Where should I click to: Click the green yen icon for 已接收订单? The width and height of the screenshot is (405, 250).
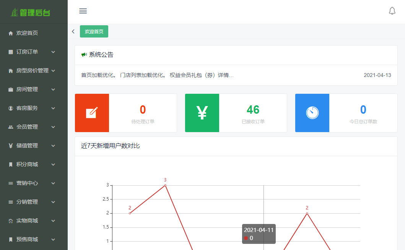coord(202,113)
